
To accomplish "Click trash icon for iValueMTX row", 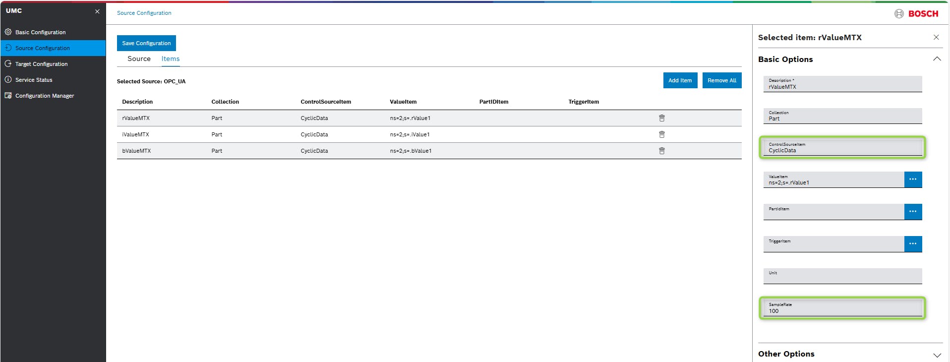I will pos(661,134).
